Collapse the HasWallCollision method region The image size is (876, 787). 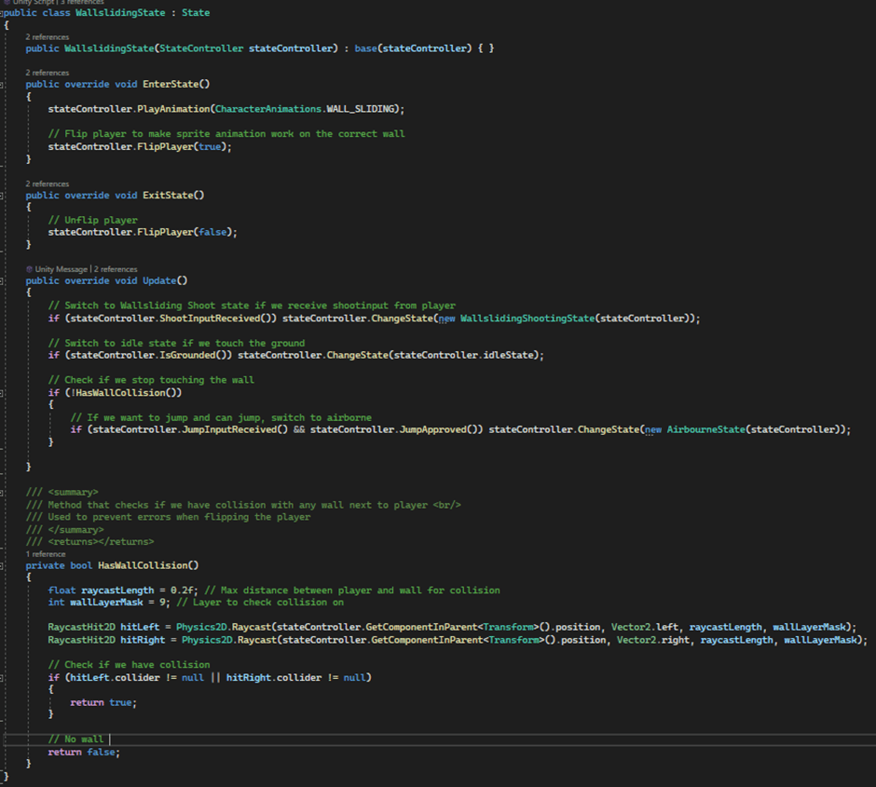4,565
